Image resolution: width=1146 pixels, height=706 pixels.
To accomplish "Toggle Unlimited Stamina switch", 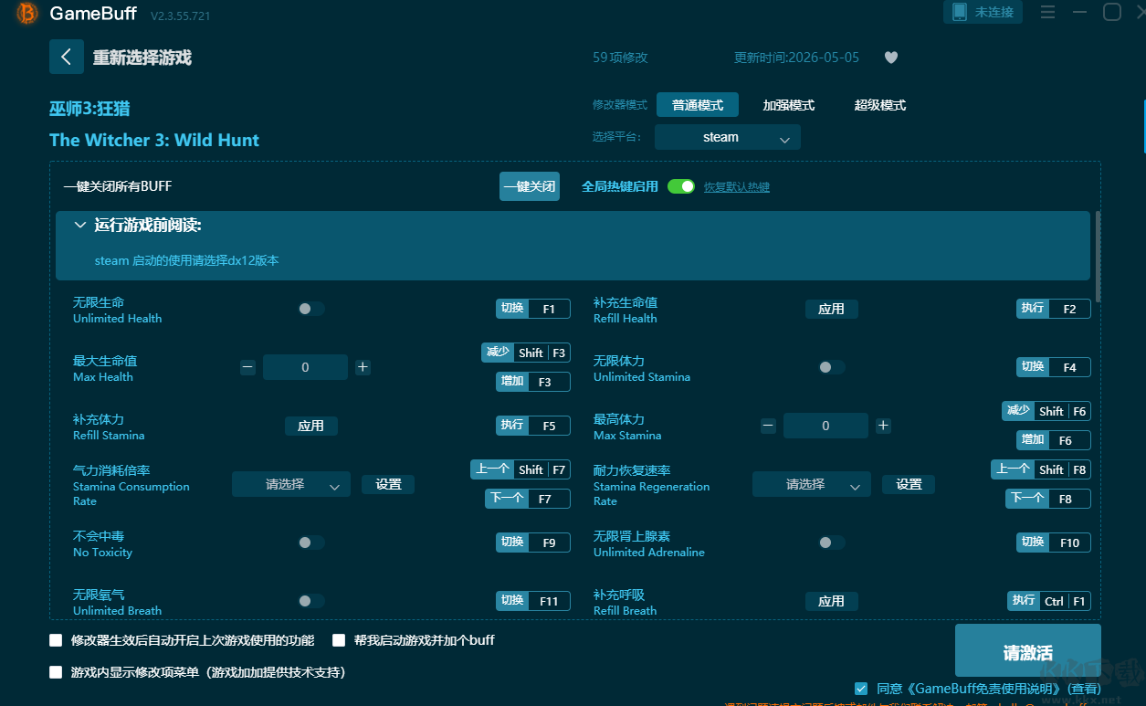I will 831,367.
